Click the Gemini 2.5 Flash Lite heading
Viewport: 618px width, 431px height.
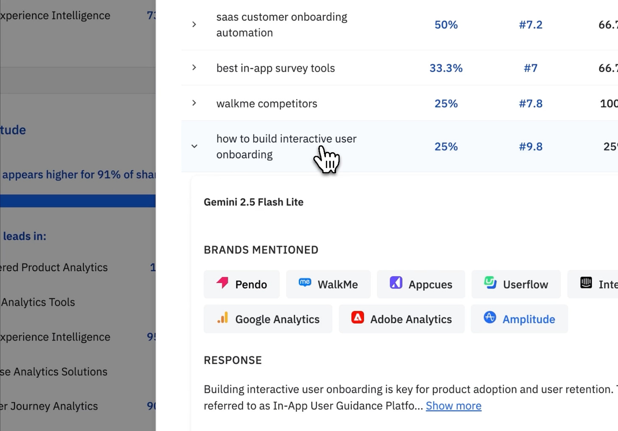click(253, 202)
